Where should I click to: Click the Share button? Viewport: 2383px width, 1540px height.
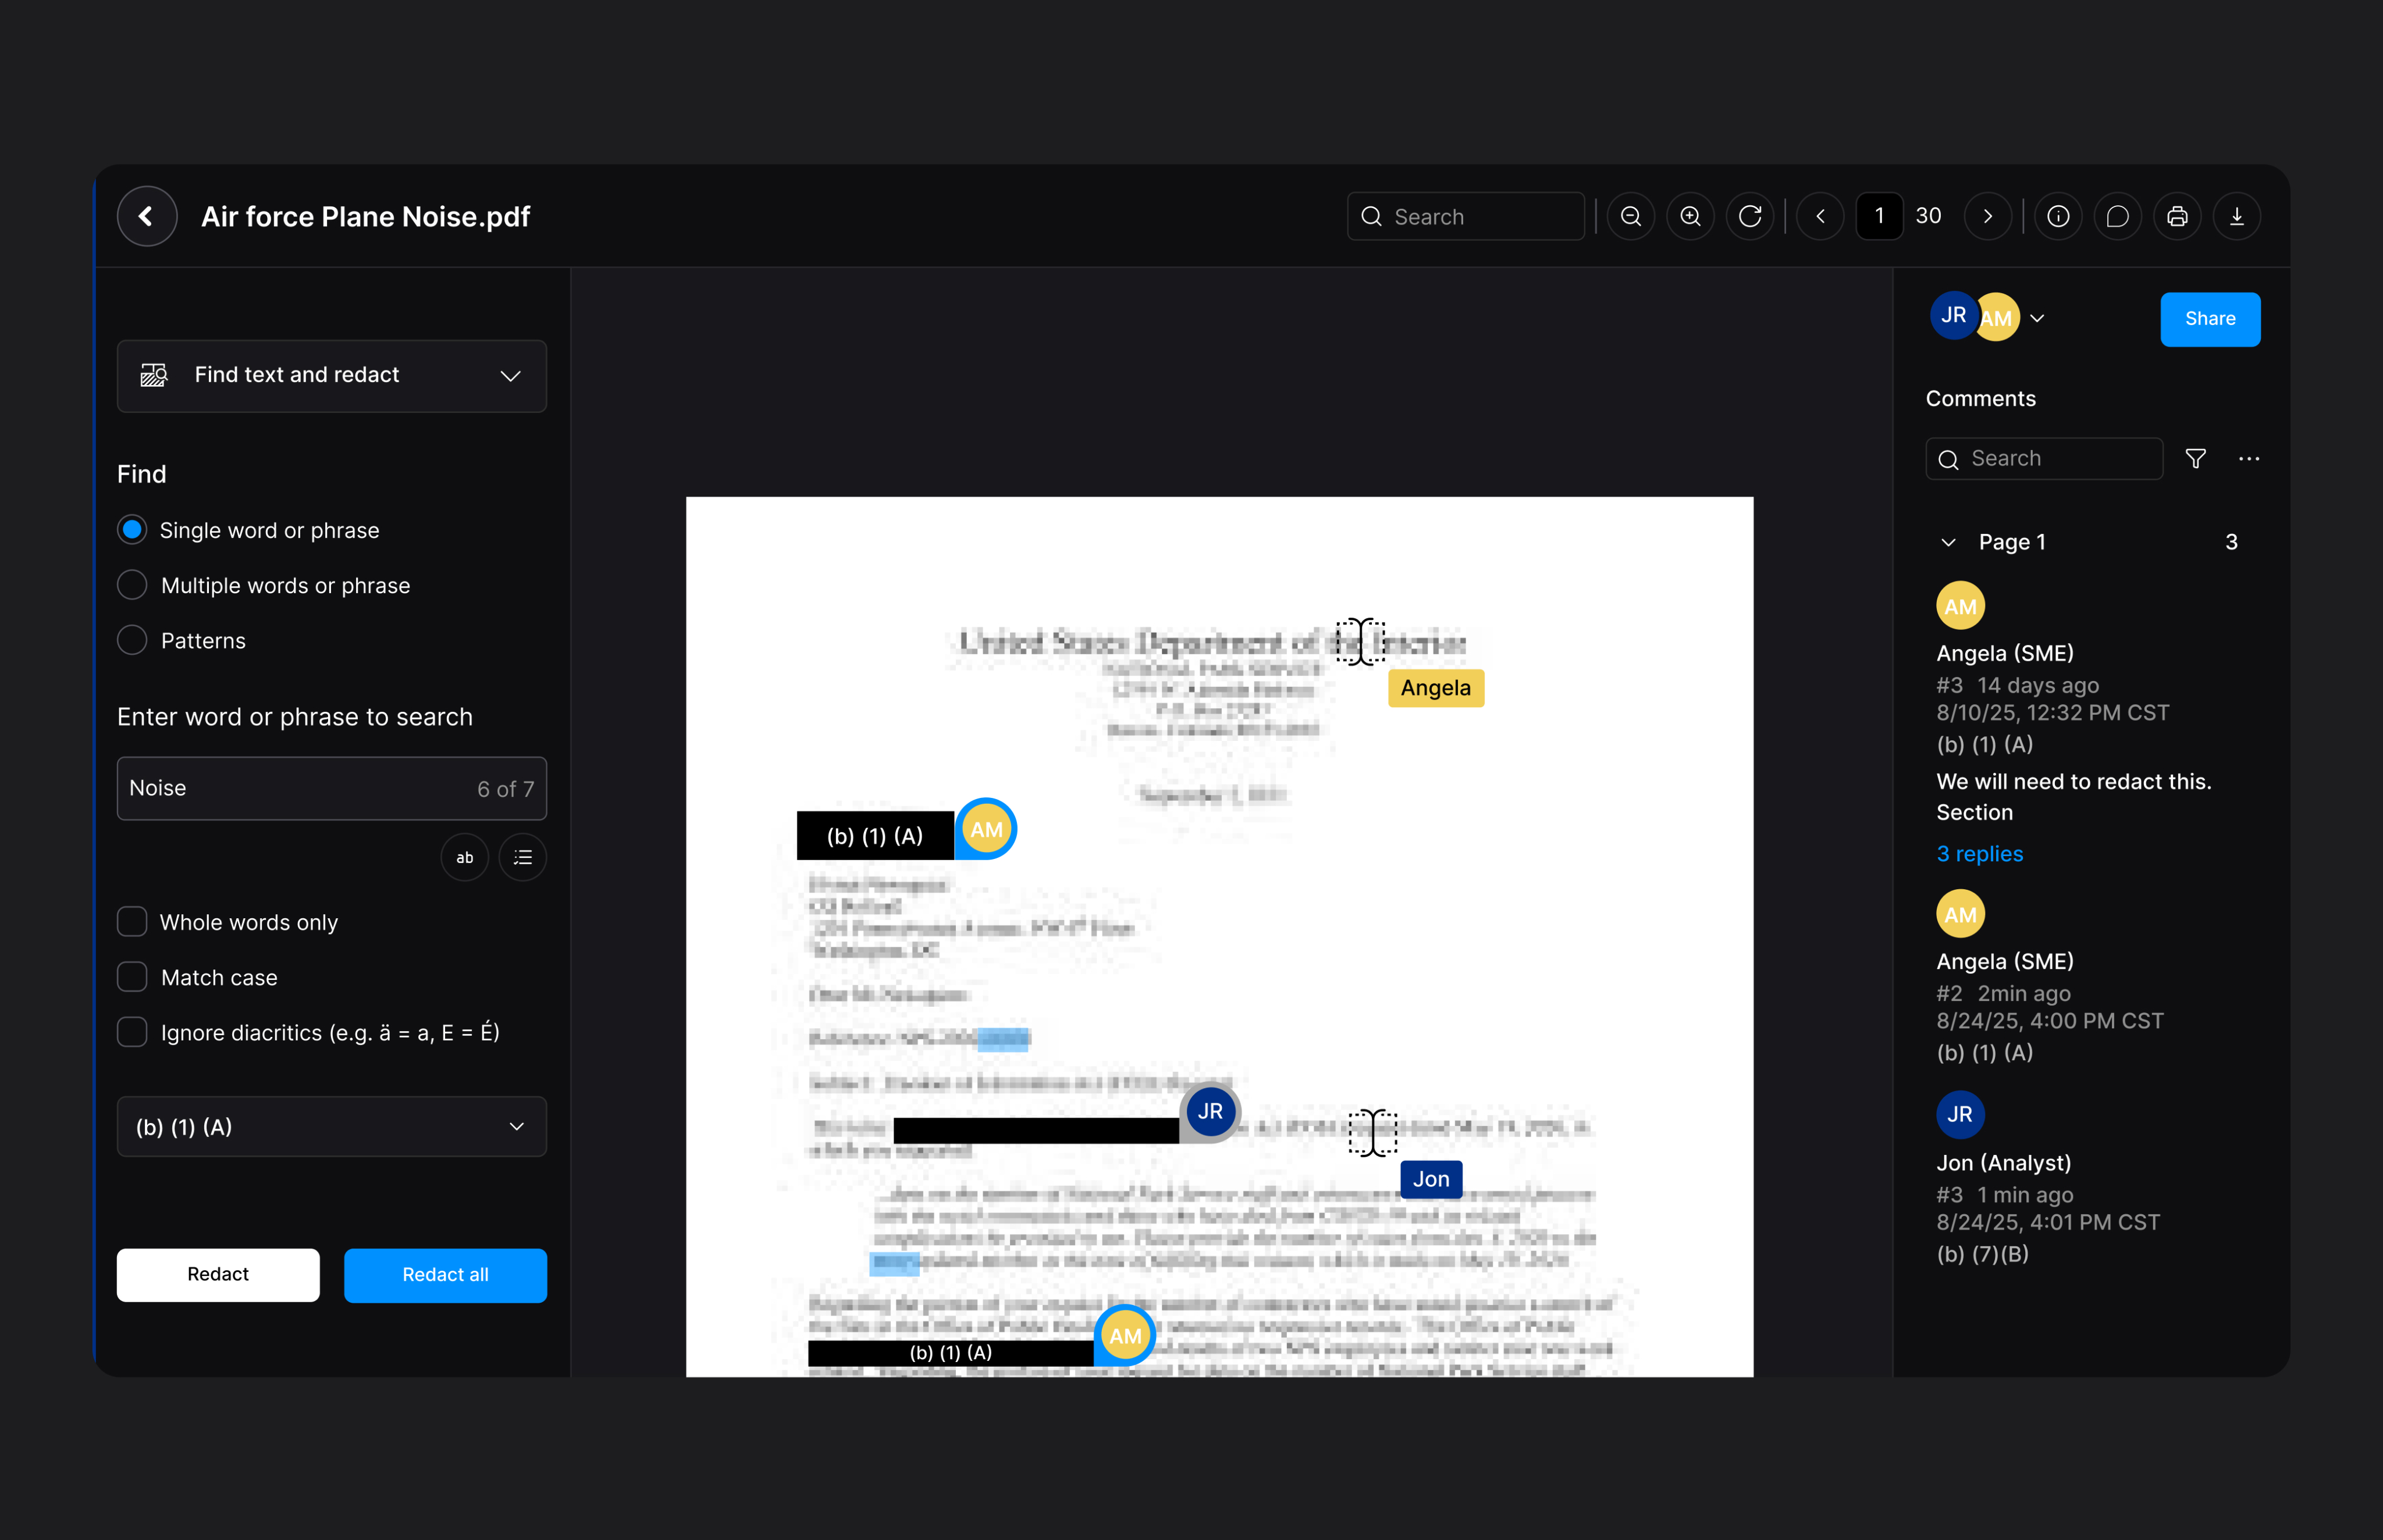pos(2210,319)
